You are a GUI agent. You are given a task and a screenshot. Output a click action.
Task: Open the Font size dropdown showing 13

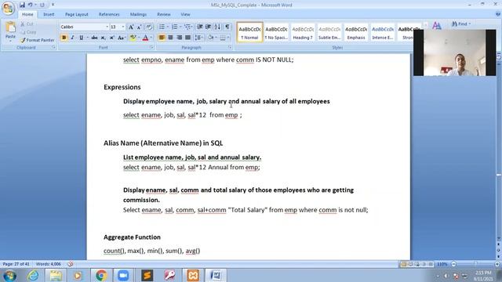click(x=123, y=27)
